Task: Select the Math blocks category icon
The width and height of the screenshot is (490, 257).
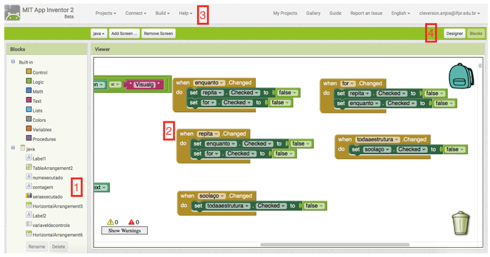Action: (x=29, y=91)
